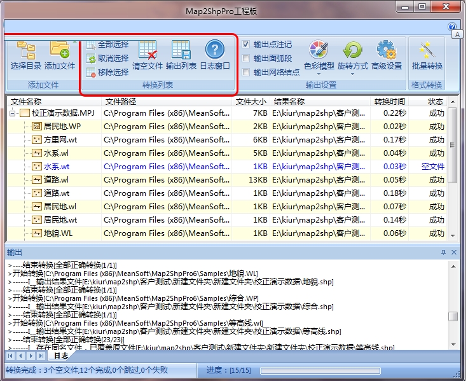Click Cancel Selection (取消选择) in the ribbon
Viewport: 468px width, 381px height.
click(107, 59)
